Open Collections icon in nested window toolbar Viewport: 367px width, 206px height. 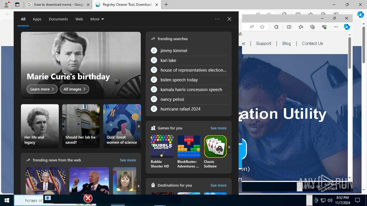coord(313,27)
